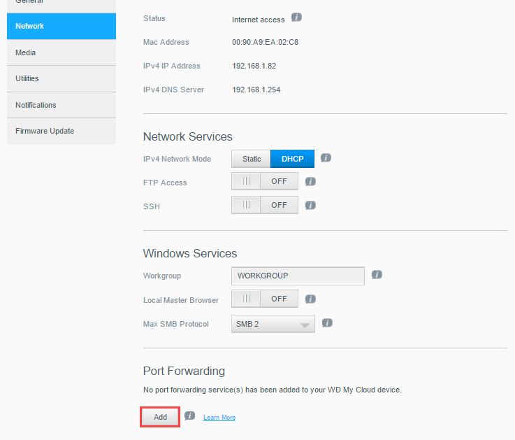This screenshot has height=440, width=515.
Task: Open the Max SMB Protocol dropdown
Action: tap(273, 324)
